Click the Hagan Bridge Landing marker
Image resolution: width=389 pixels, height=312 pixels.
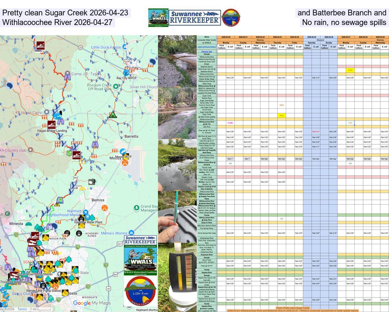[52, 125]
